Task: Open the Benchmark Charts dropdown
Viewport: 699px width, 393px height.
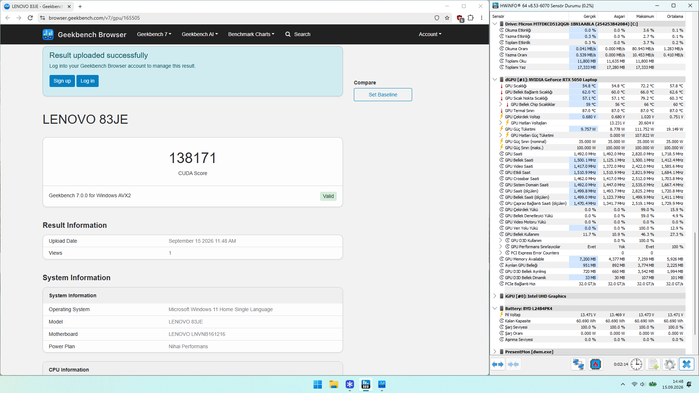Action: [x=251, y=34]
